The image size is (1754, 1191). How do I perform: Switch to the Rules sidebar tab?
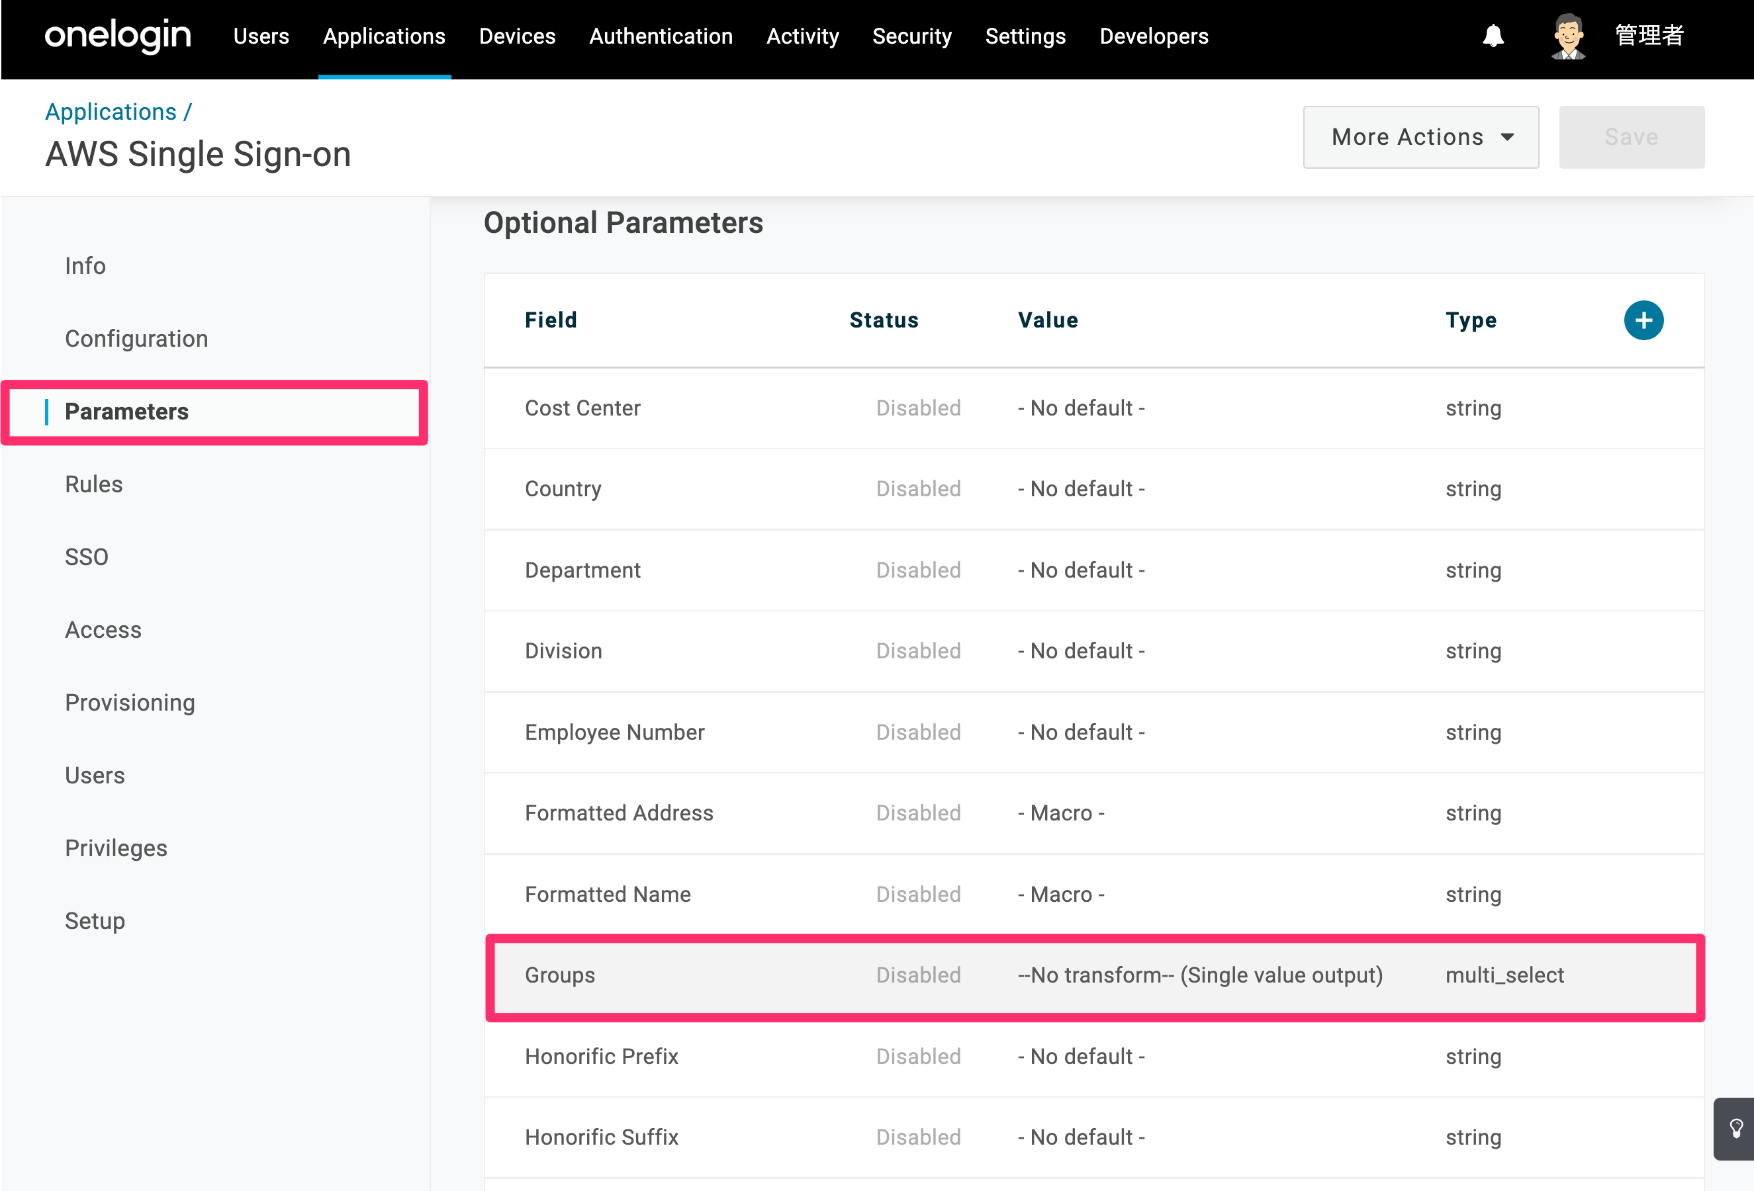(93, 484)
